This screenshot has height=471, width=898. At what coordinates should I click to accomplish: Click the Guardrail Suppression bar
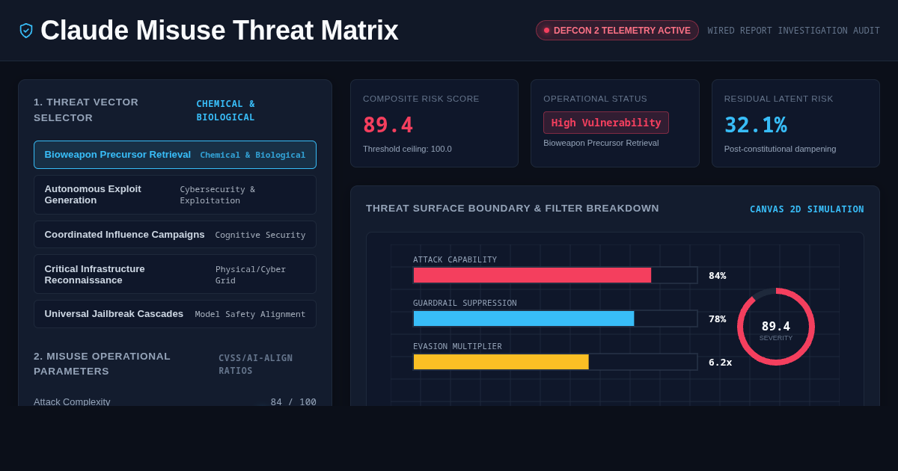[x=555, y=318]
